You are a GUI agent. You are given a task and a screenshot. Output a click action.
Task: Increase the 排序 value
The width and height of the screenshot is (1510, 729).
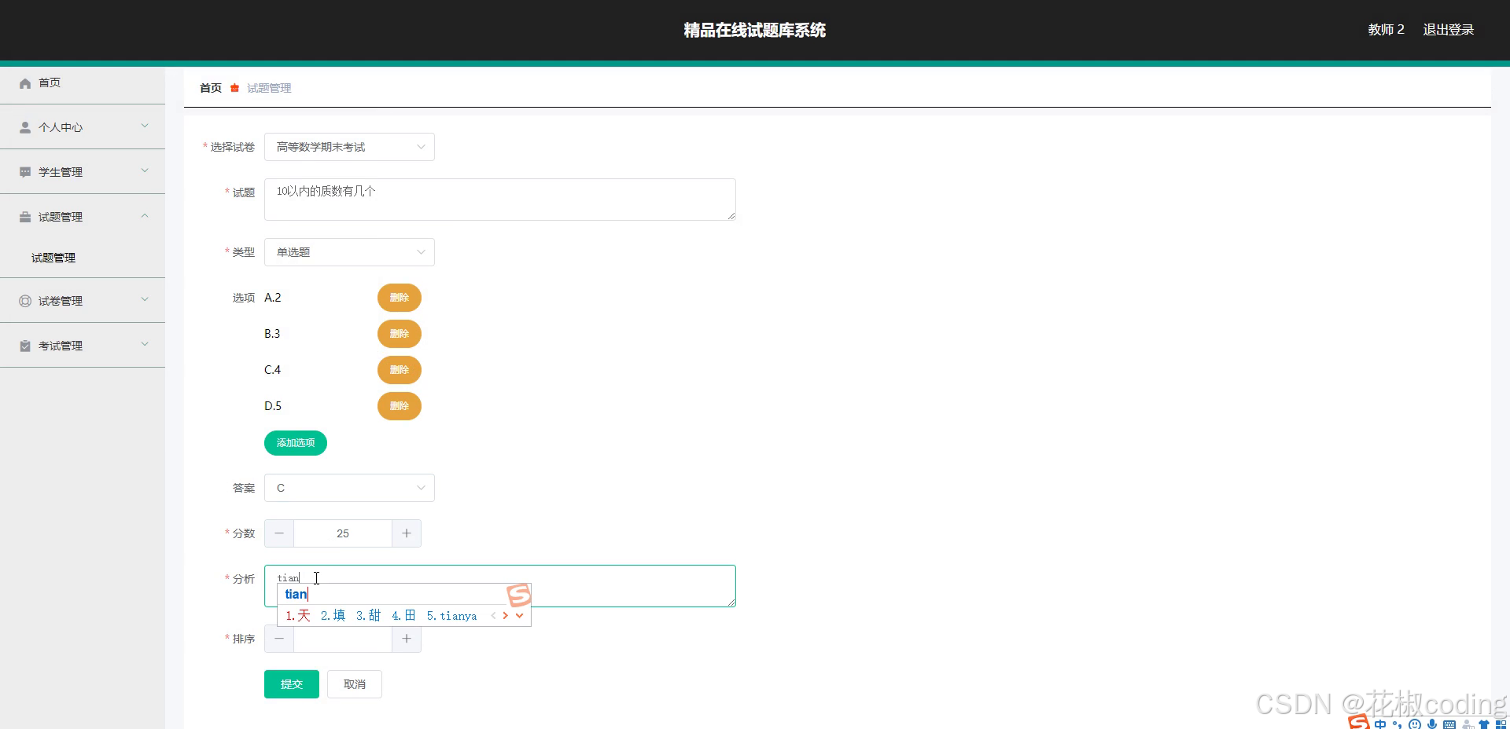[x=407, y=639]
